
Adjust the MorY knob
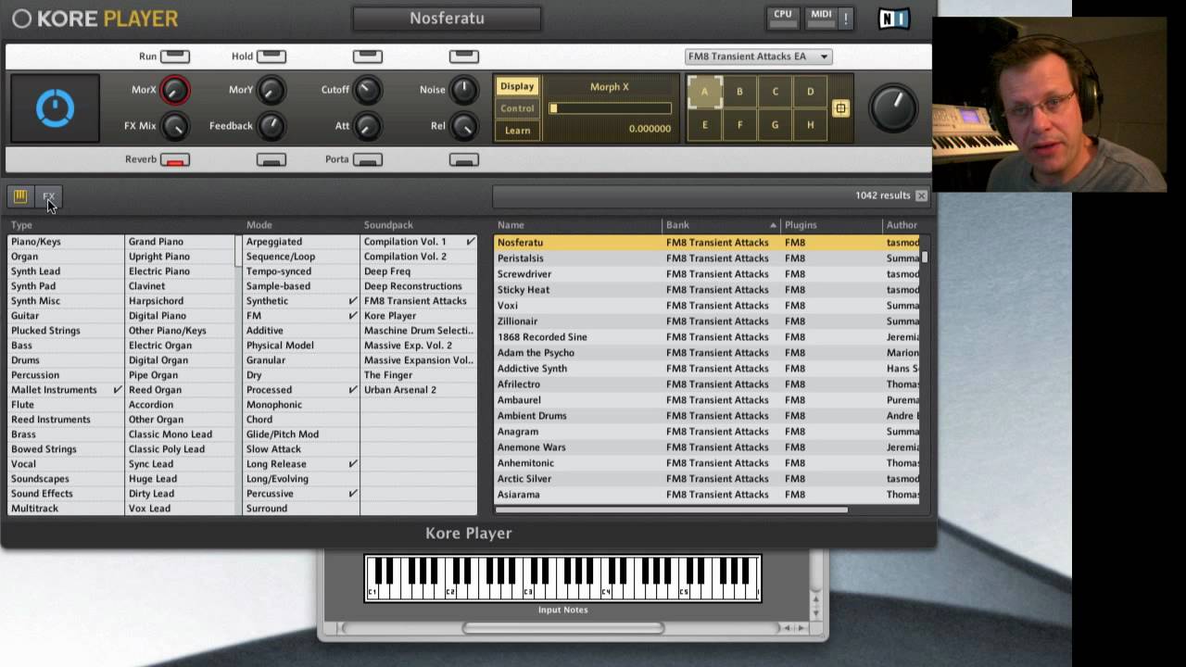[271, 90]
